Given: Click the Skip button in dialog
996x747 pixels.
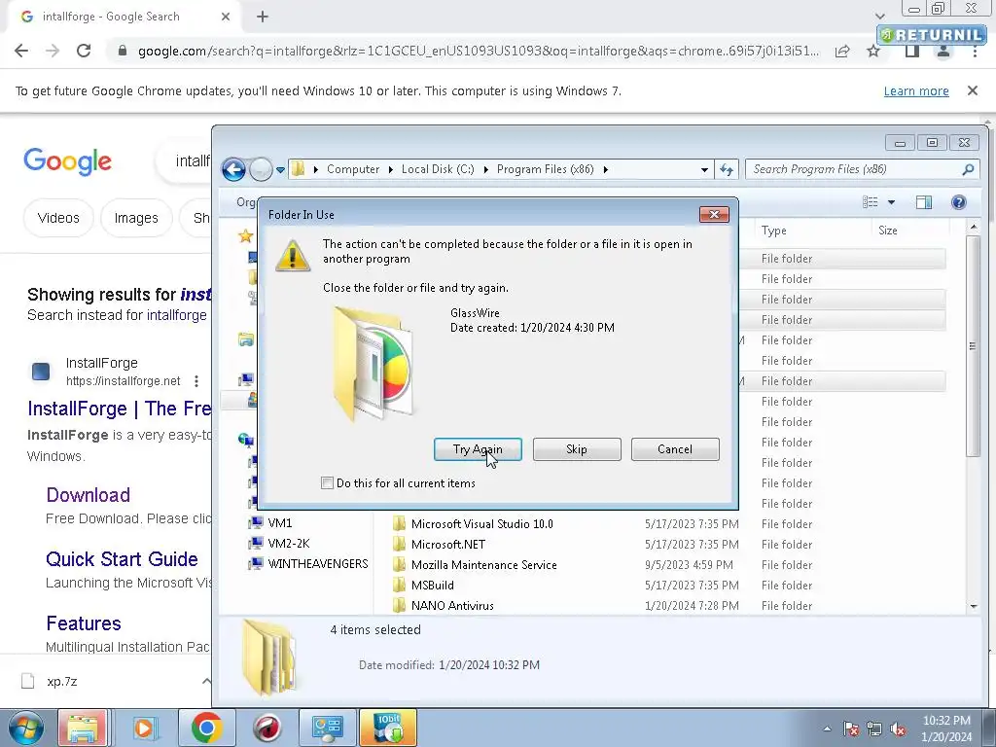Looking at the screenshot, I should coord(577,449).
